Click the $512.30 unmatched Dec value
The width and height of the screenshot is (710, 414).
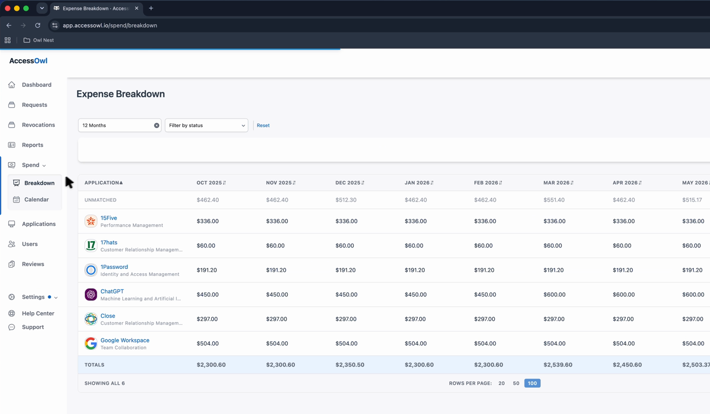(x=347, y=200)
